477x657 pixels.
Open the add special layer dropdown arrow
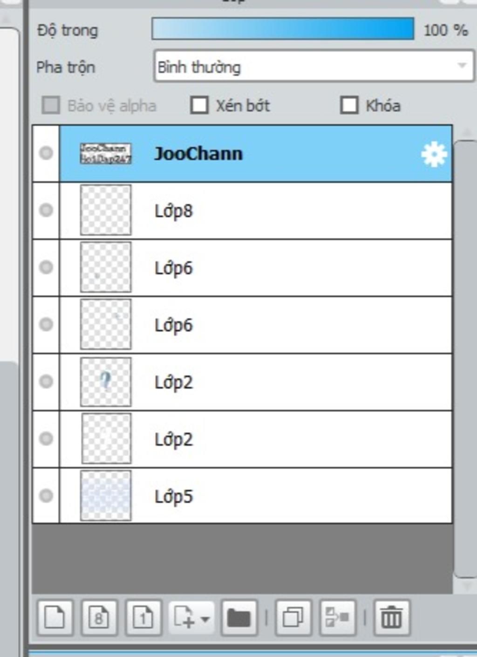click(x=205, y=619)
